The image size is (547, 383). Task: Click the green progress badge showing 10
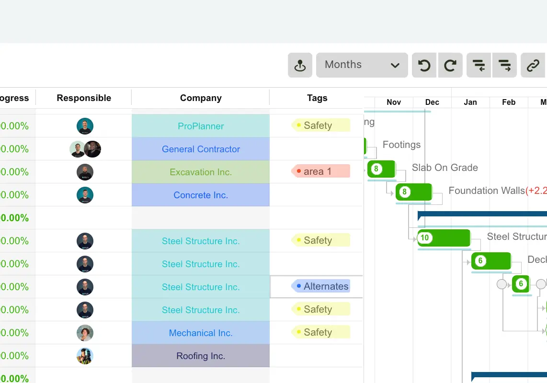424,237
